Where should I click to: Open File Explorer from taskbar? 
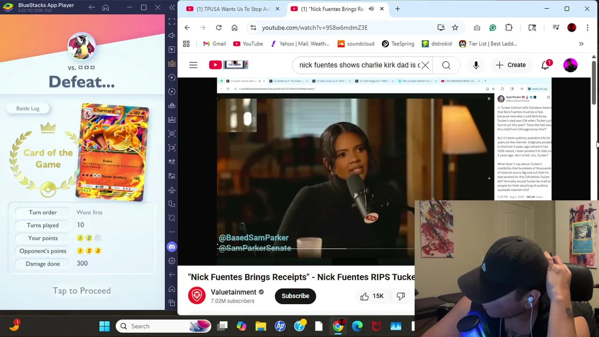point(261,326)
